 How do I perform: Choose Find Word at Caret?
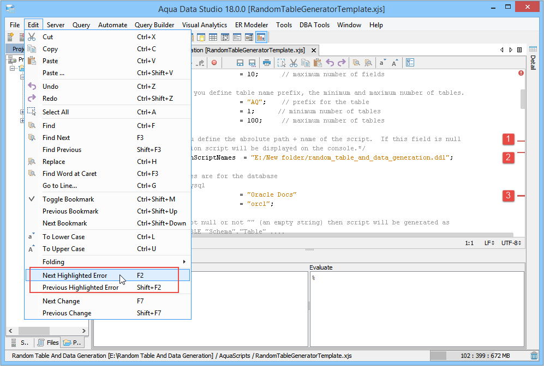click(x=108, y=174)
